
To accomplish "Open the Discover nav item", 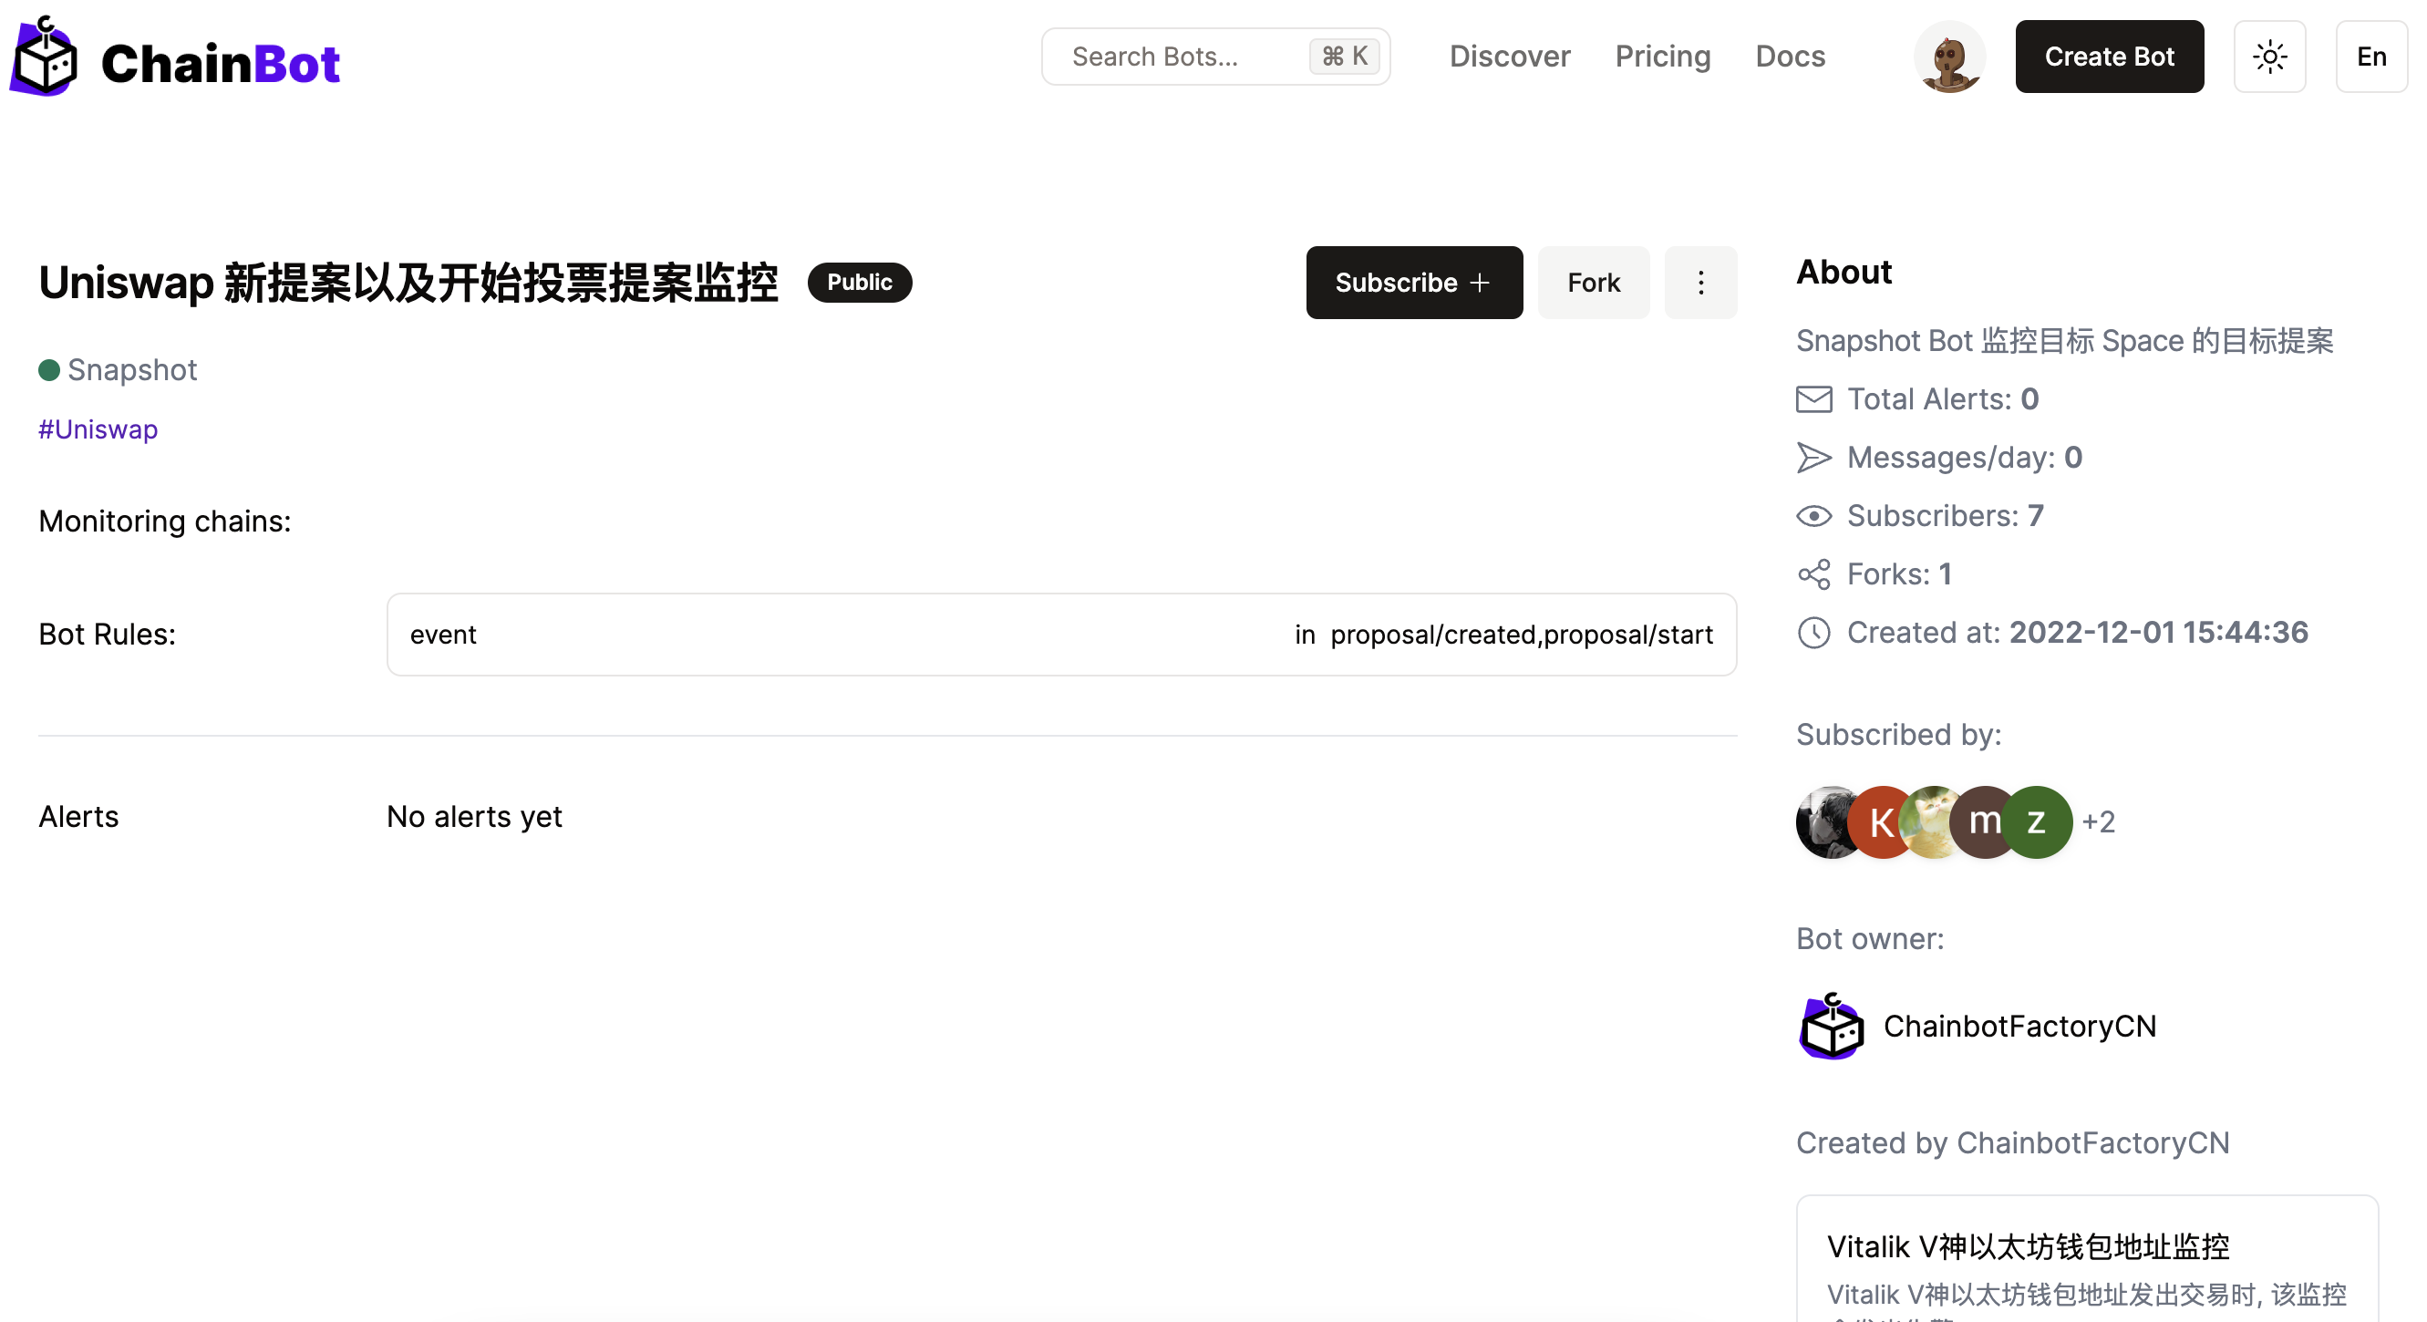I will [1509, 57].
